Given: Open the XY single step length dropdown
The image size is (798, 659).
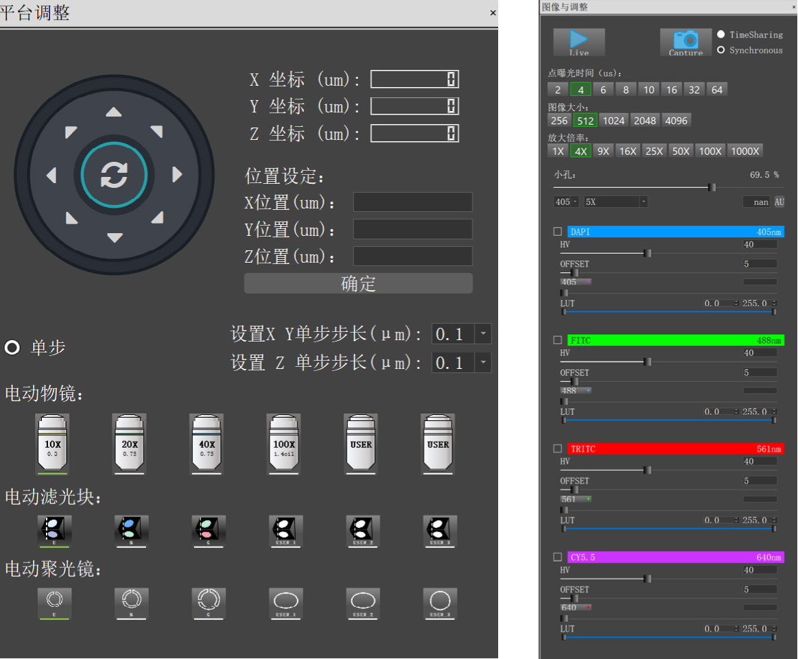Looking at the screenshot, I should pyautogui.click(x=484, y=334).
